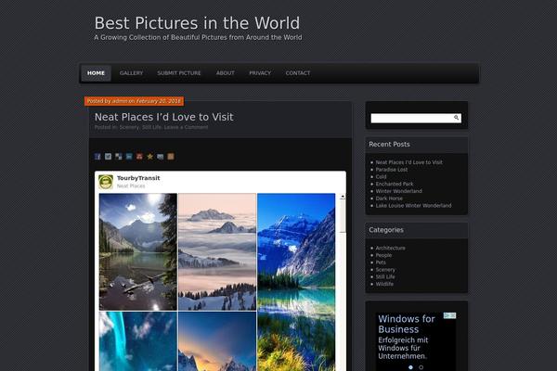Browse the Still Life category in sidebar
This screenshot has width=557, height=371.
pos(385,277)
